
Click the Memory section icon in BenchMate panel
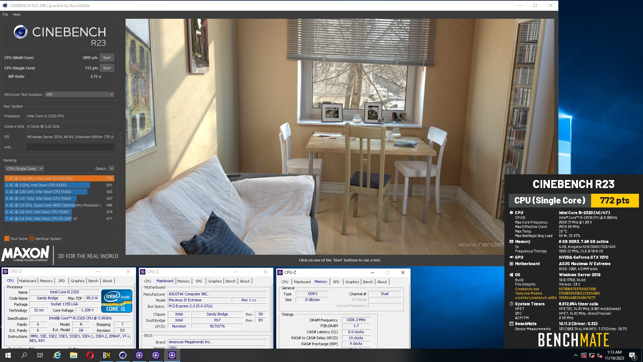tap(511, 241)
